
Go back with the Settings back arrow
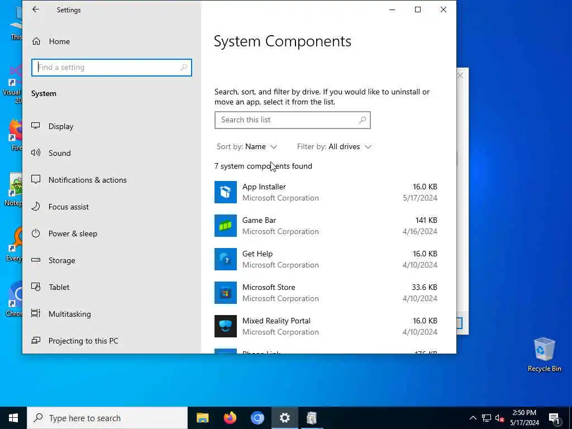(x=35, y=9)
